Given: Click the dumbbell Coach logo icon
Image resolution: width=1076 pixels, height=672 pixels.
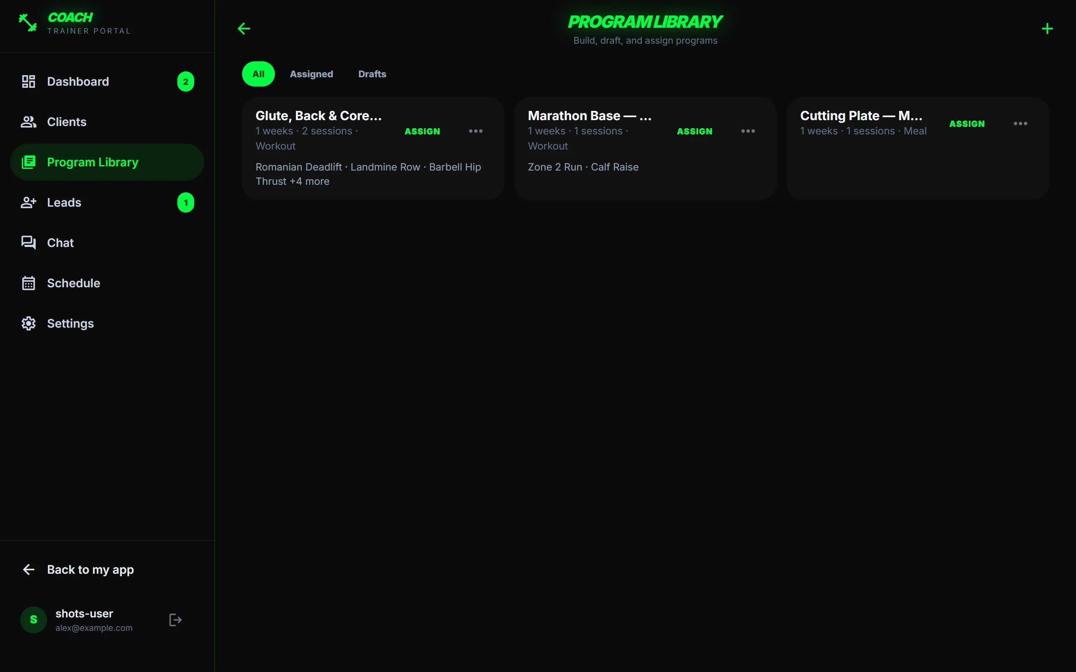Looking at the screenshot, I should tap(28, 23).
